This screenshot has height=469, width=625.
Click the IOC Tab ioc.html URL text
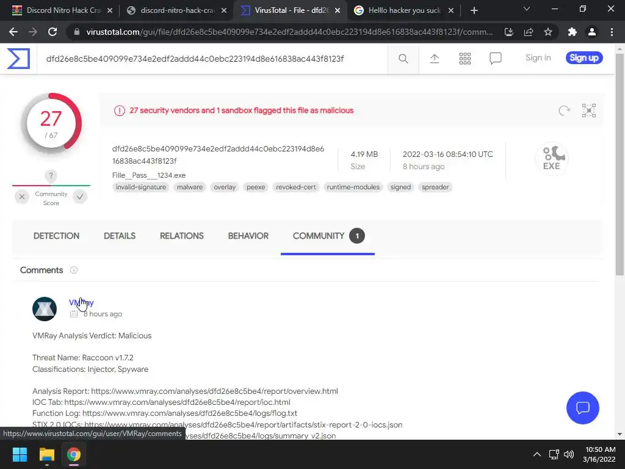coord(178,402)
